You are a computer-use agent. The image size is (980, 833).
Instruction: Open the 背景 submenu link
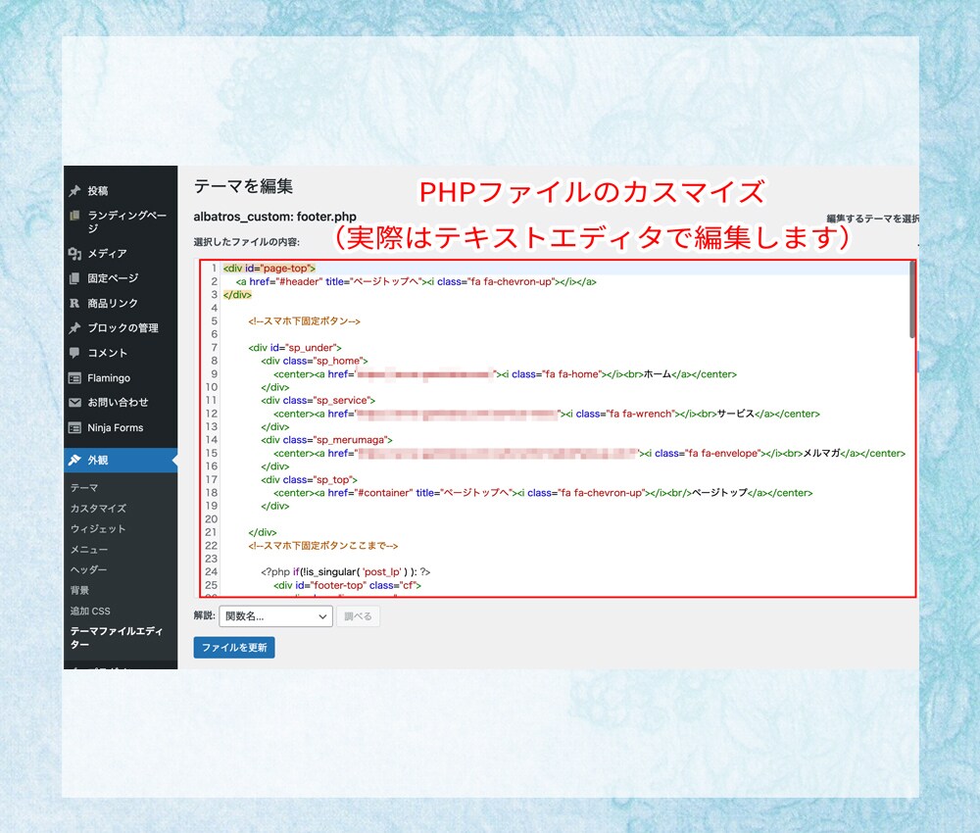[x=79, y=591]
